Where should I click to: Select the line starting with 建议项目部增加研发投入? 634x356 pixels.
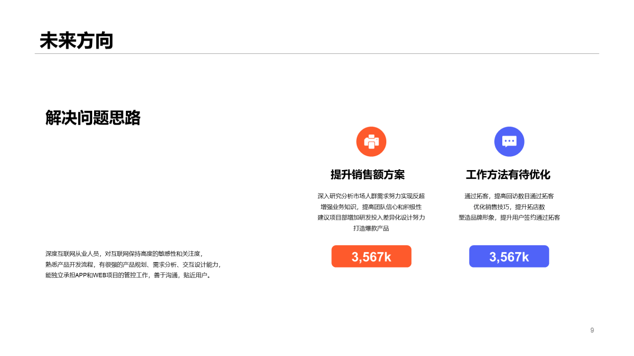pos(371,218)
